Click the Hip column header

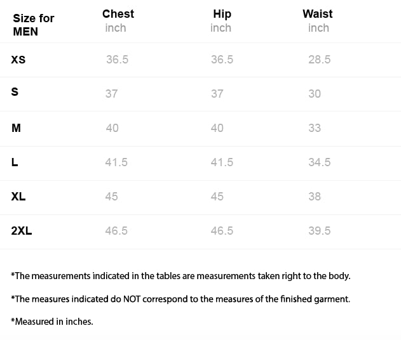click(x=222, y=14)
